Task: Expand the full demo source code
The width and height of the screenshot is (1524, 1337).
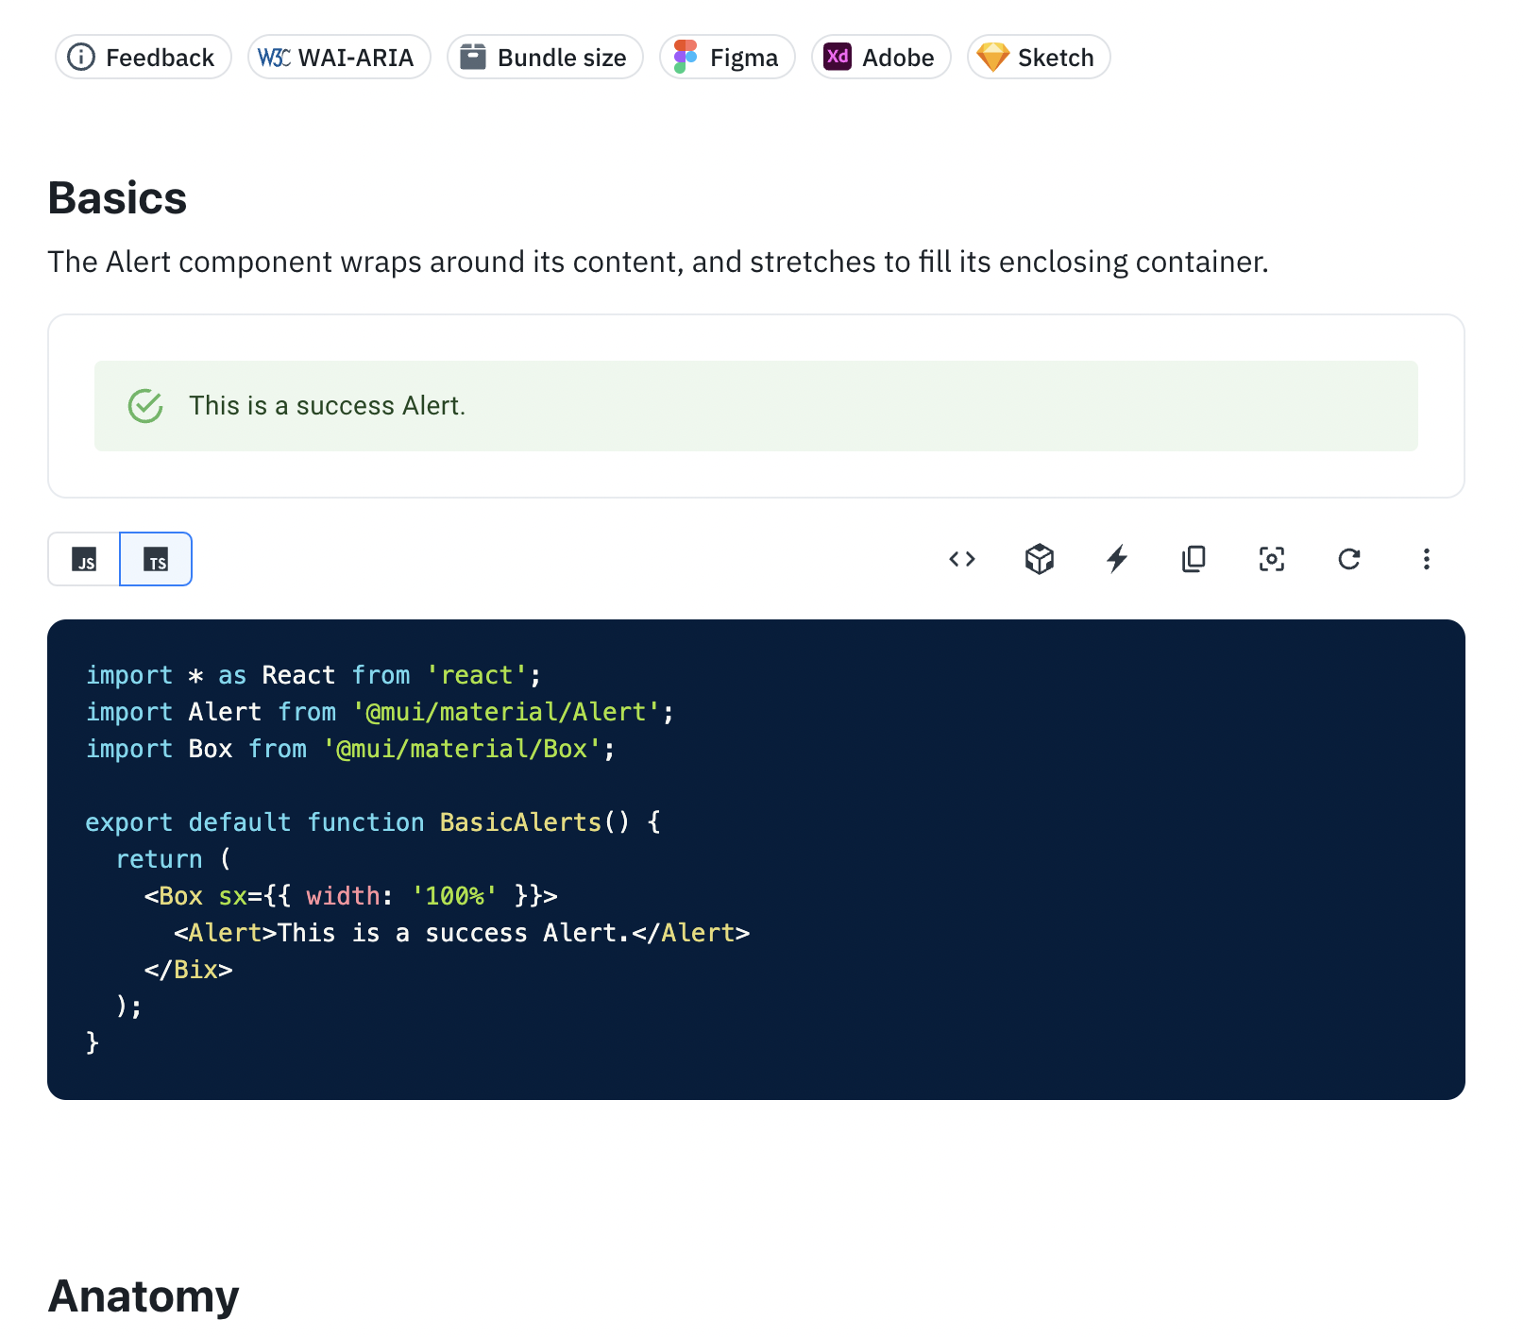Action: 962,559
